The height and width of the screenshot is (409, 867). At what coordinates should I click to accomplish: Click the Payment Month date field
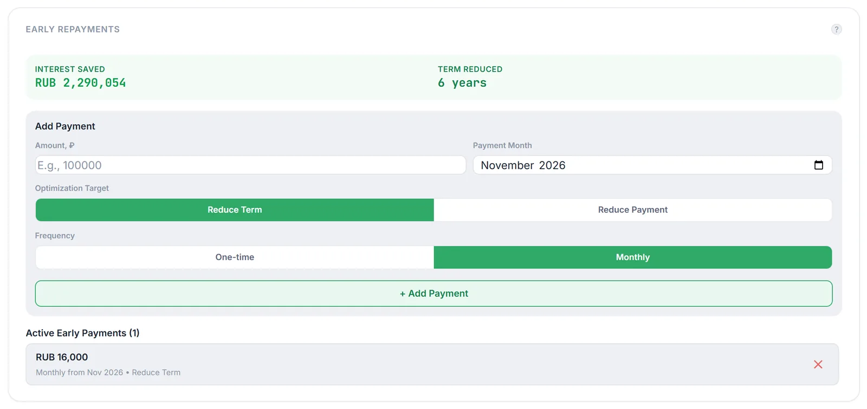(x=652, y=165)
